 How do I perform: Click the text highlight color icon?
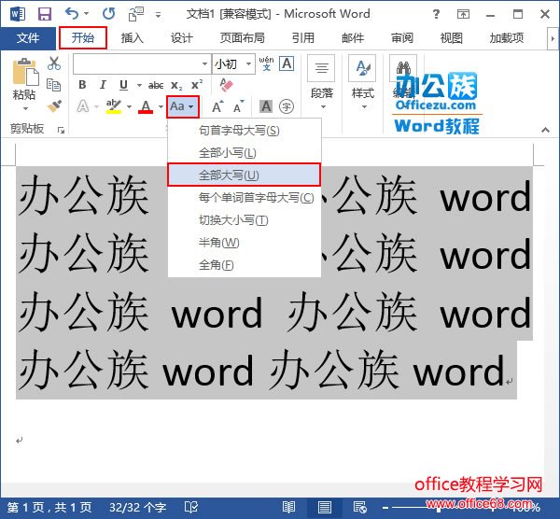point(114,106)
